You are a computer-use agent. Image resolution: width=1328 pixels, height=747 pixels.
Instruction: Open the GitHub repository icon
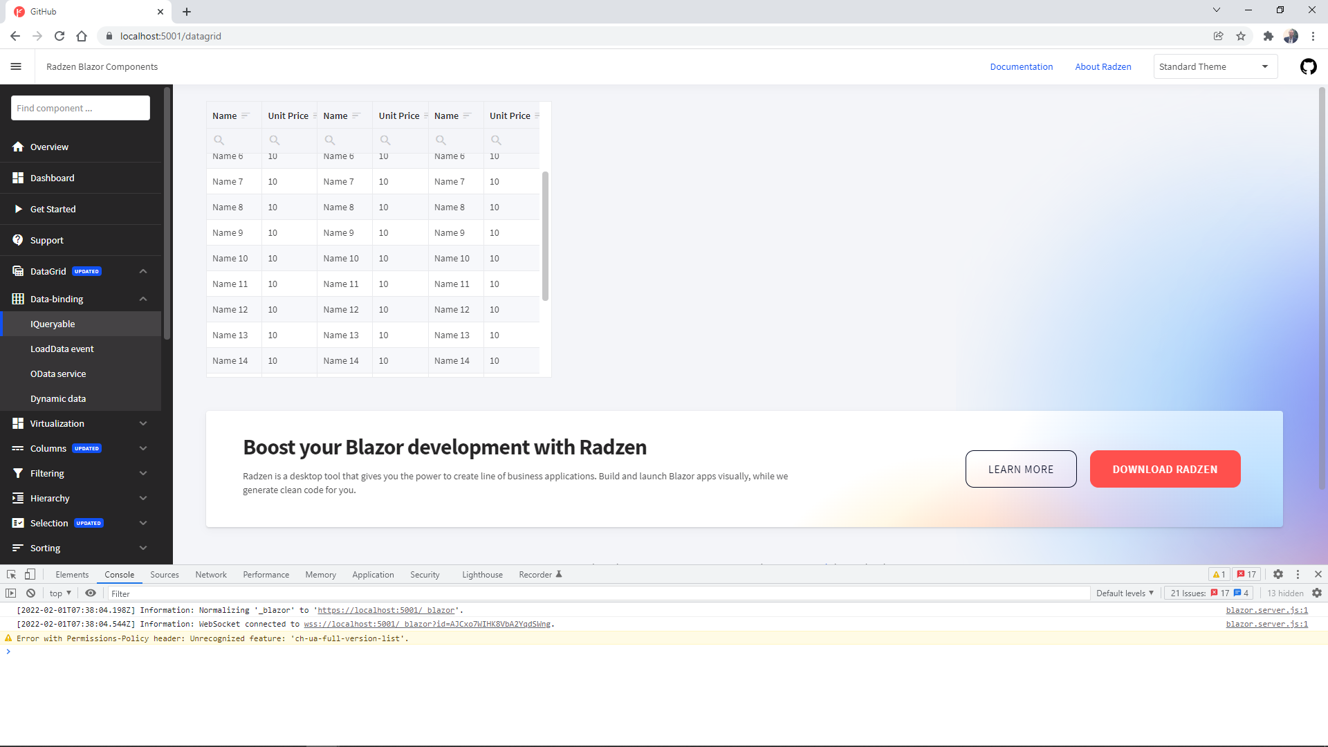pyautogui.click(x=1308, y=66)
